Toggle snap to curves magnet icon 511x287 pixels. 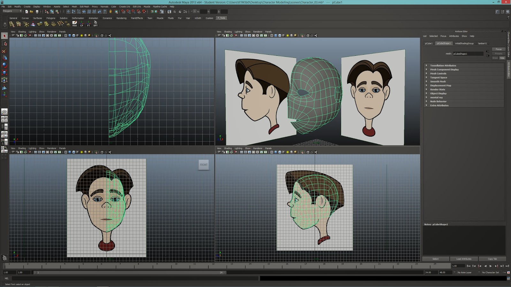click(x=128, y=11)
